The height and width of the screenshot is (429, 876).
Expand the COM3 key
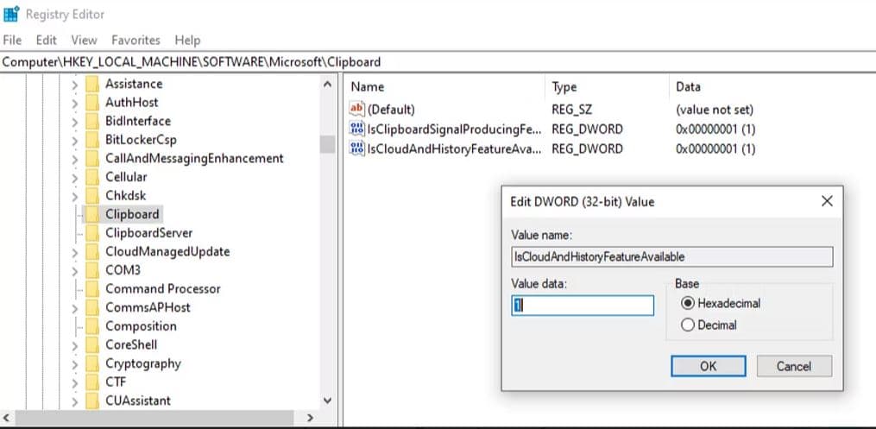pyautogui.click(x=75, y=272)
